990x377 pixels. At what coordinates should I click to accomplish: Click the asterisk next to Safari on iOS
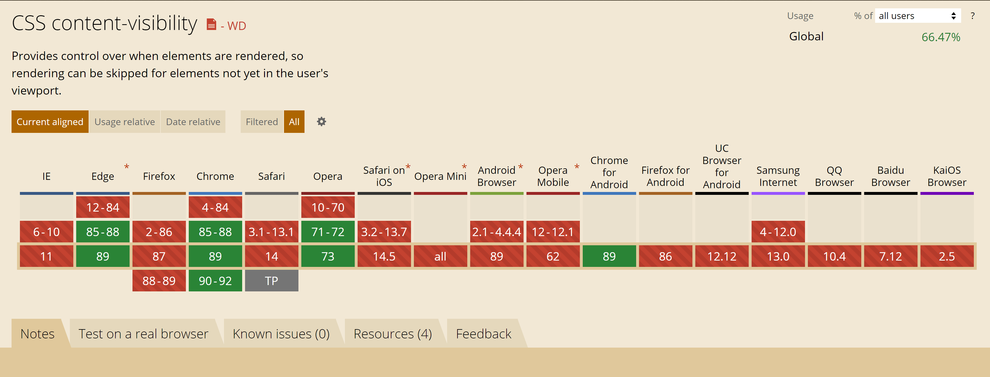[408, 167]
